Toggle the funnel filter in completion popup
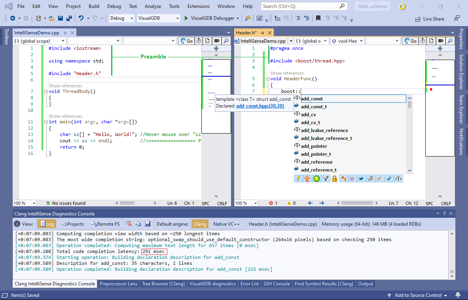 pos(326,179)
